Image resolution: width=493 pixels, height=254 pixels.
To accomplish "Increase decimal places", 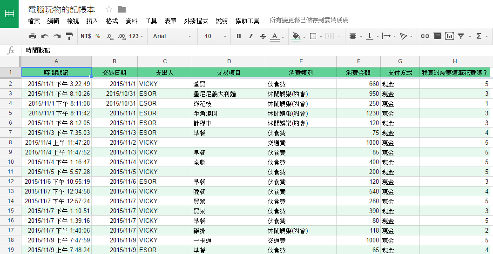I will pos(122,36).
